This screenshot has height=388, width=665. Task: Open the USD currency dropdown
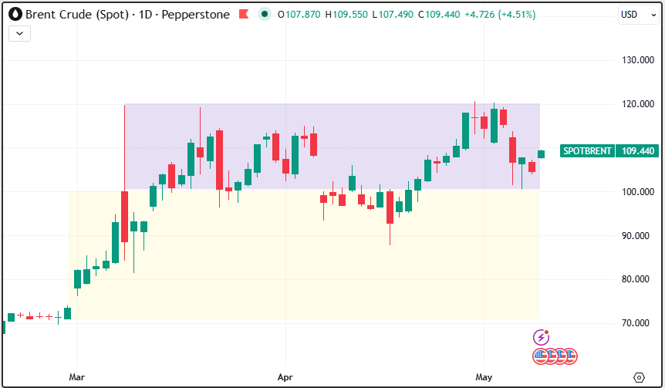point(638,15)
